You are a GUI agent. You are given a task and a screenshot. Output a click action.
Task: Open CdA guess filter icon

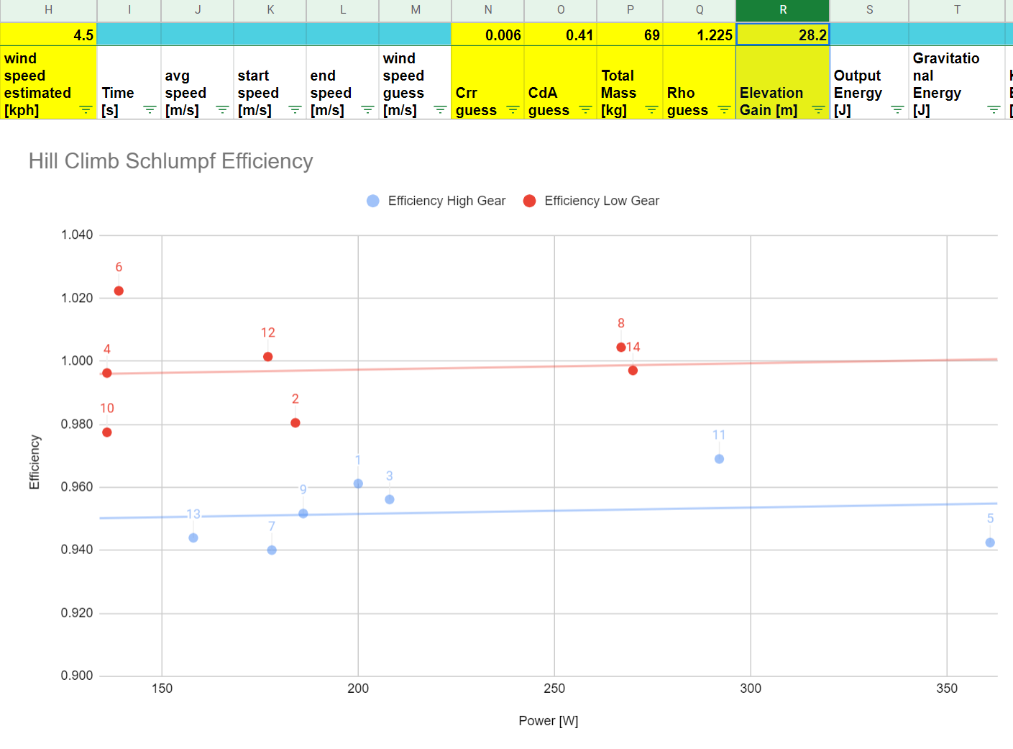pos(585,110)
